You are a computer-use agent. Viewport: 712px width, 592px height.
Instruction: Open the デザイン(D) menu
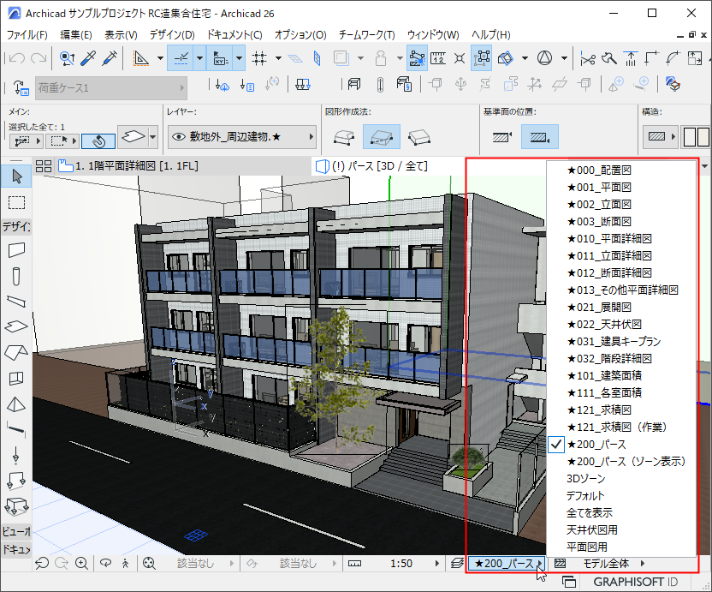click(171, 35)
